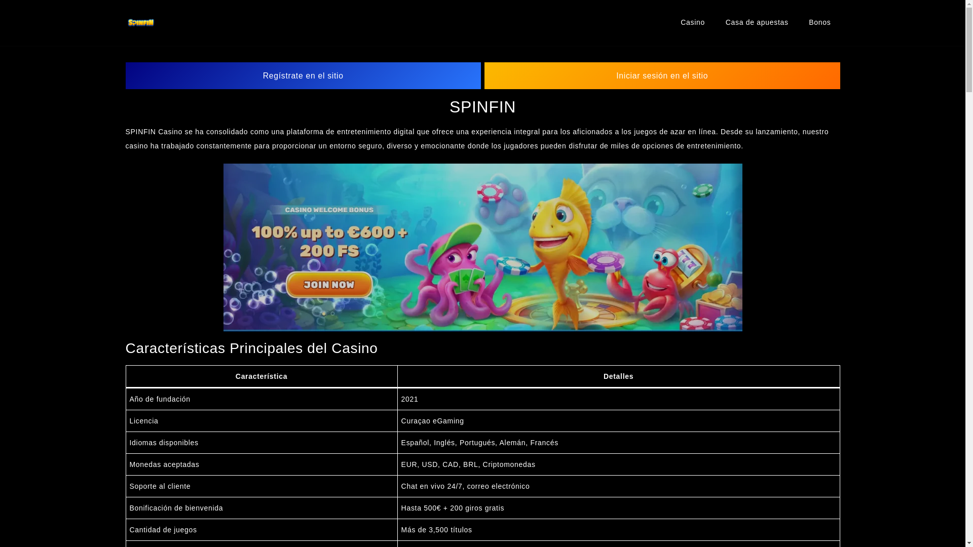This screenshot has width=973, height=547.
Task: Click the Español, Inglés, Portugués languages cell
Action: [618, 443]
